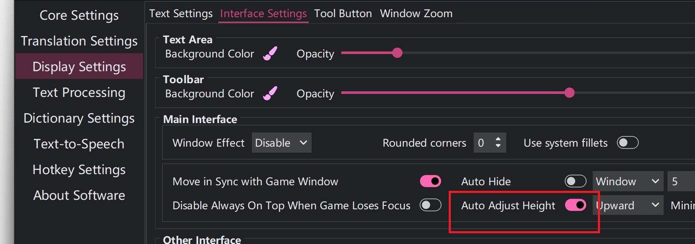Expand the Auto Hide Window dropdown

[x=627, y=181]
